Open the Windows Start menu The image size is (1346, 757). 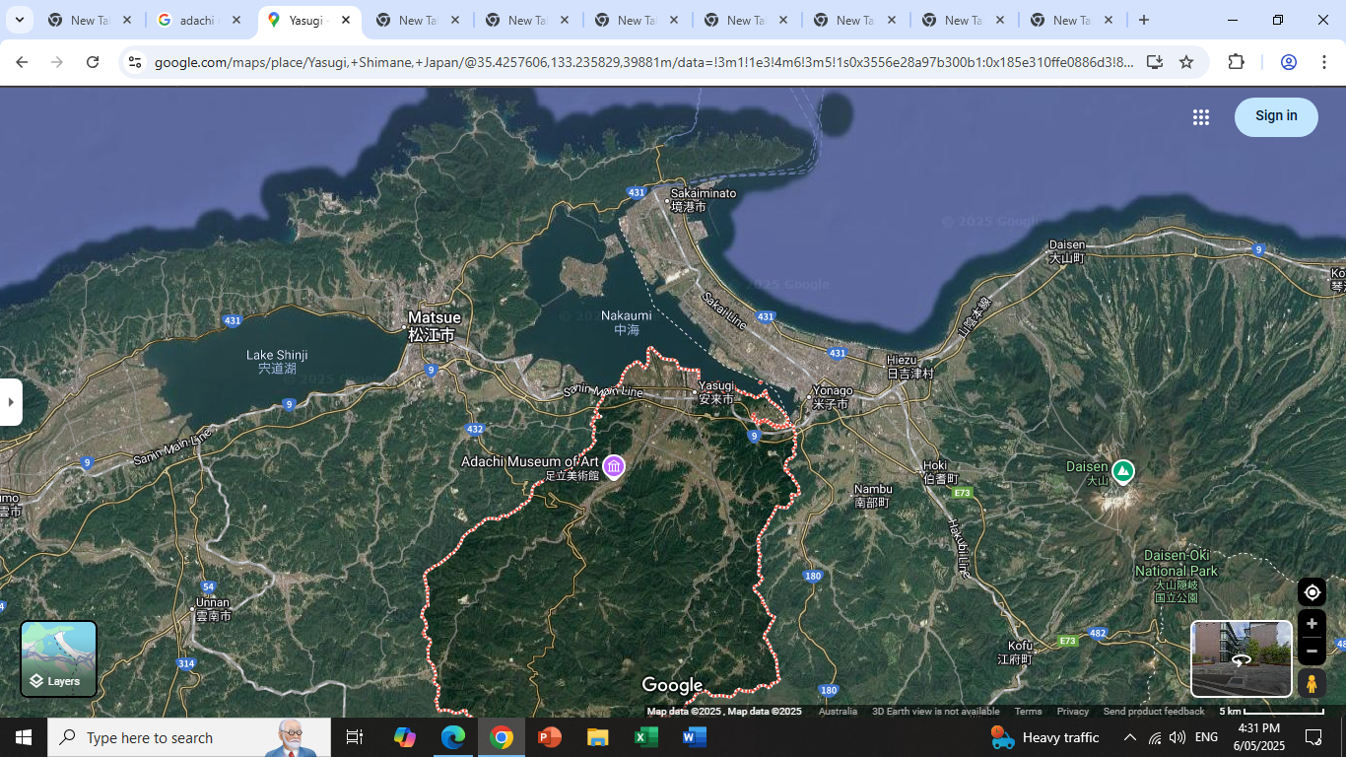coord(24,737)
